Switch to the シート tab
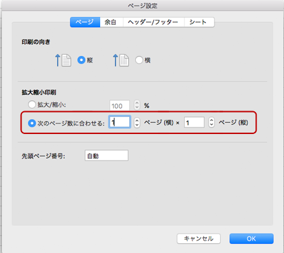 [199, 22]
